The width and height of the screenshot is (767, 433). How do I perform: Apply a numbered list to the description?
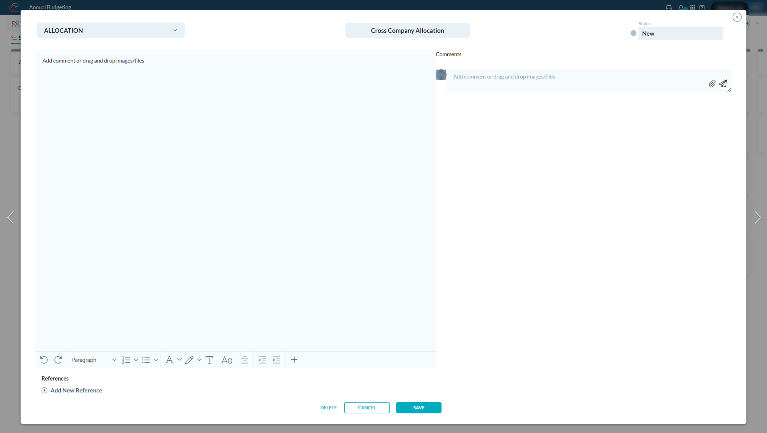[126, 360]
